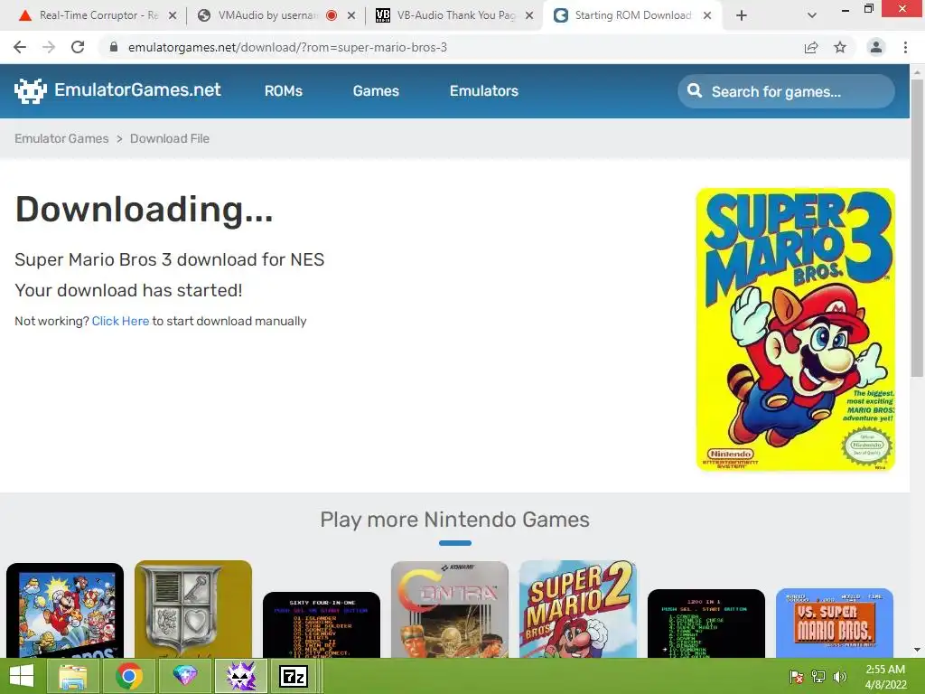Image resolution: width=925 pixels, height=694 pixels.
Task: Click the Action Center flag tray icon
Action: (x=796, y=677)
